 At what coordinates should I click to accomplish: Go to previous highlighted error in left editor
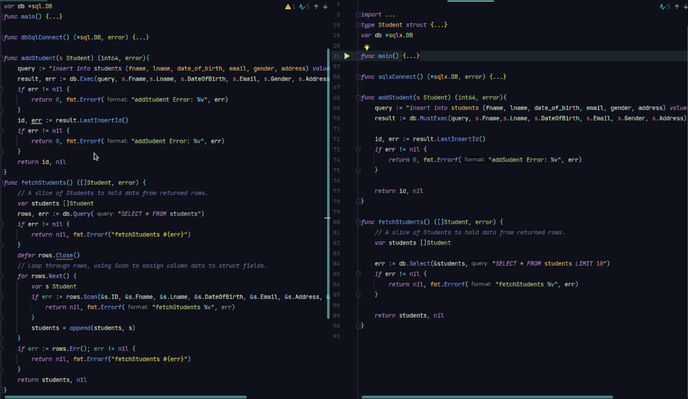coord(316,7)
